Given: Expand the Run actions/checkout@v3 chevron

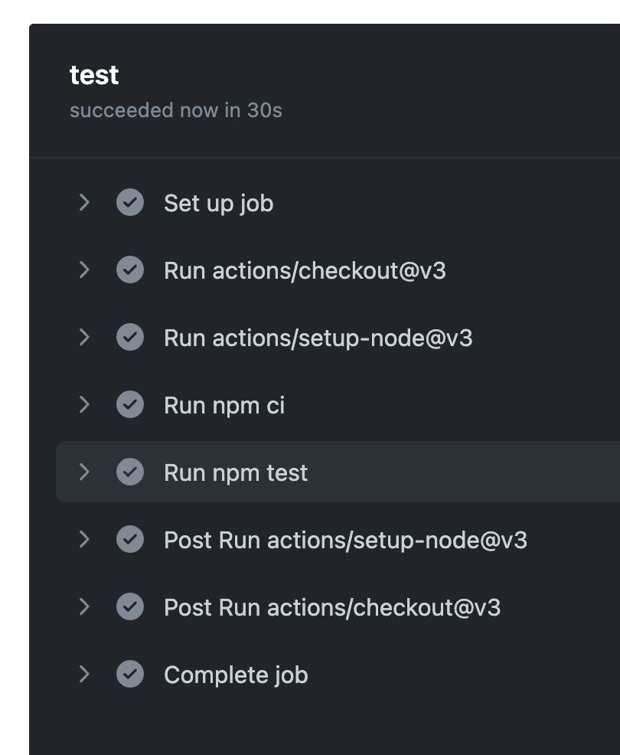Looking at the screenshot, I should click(84, 270).
